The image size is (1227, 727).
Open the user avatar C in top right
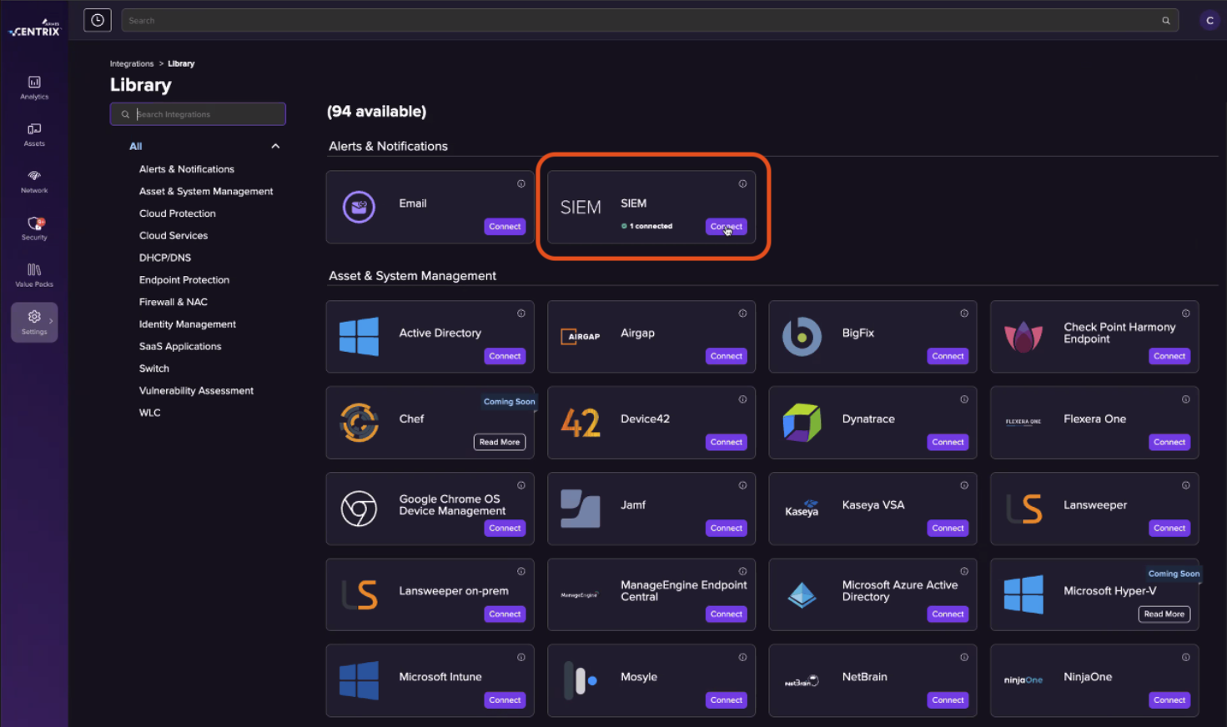coord(1209,20)
